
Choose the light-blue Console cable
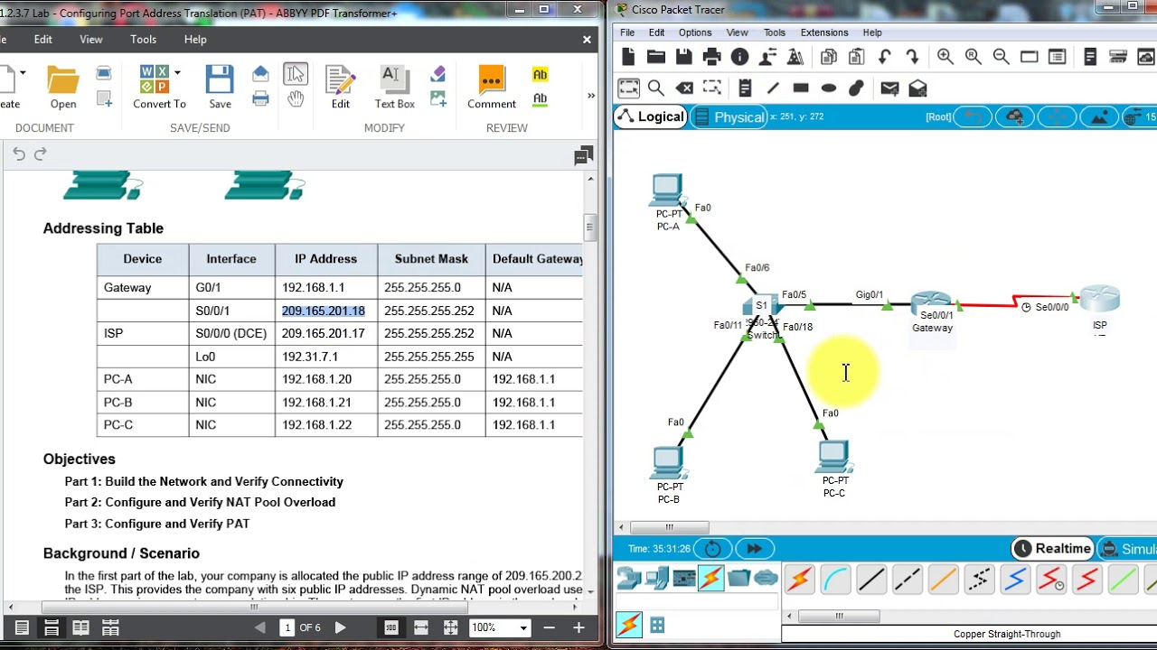[835, 579]
